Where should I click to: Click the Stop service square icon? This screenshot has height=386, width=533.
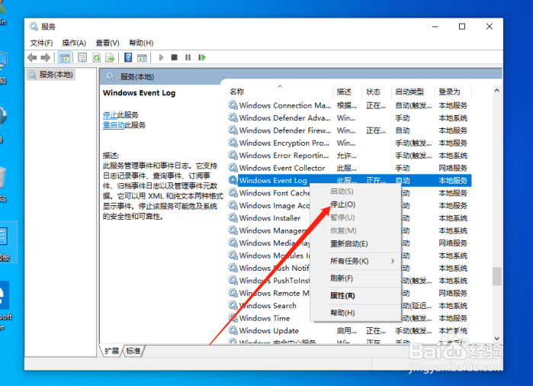pyautogui.click(x=175, y=57)
